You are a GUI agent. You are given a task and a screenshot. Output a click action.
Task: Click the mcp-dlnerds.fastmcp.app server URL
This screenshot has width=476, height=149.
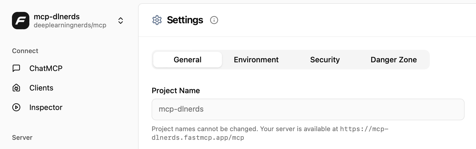[x=270, y=133]
